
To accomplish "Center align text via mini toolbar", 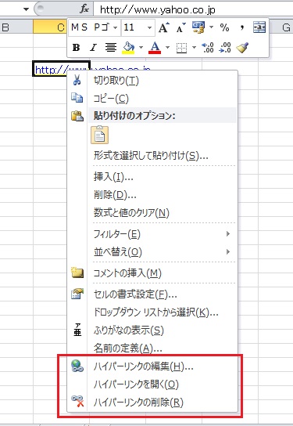I will click(111, 48).
